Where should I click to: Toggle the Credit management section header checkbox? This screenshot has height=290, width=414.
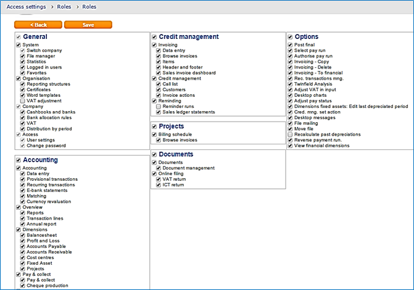click(154, 37)
